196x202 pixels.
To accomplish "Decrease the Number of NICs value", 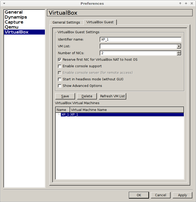I will tap(179, 54).
